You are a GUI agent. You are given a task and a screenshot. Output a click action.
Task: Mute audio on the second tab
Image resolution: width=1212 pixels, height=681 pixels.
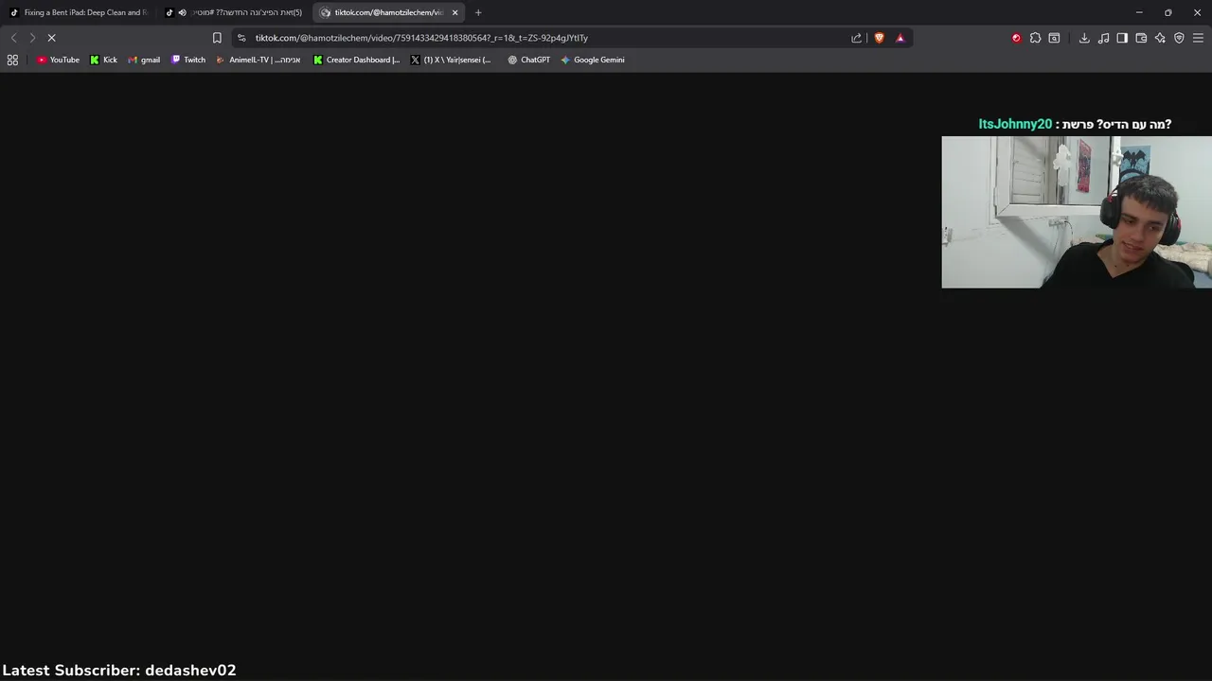pyautogui.click(x=182, y=12)
